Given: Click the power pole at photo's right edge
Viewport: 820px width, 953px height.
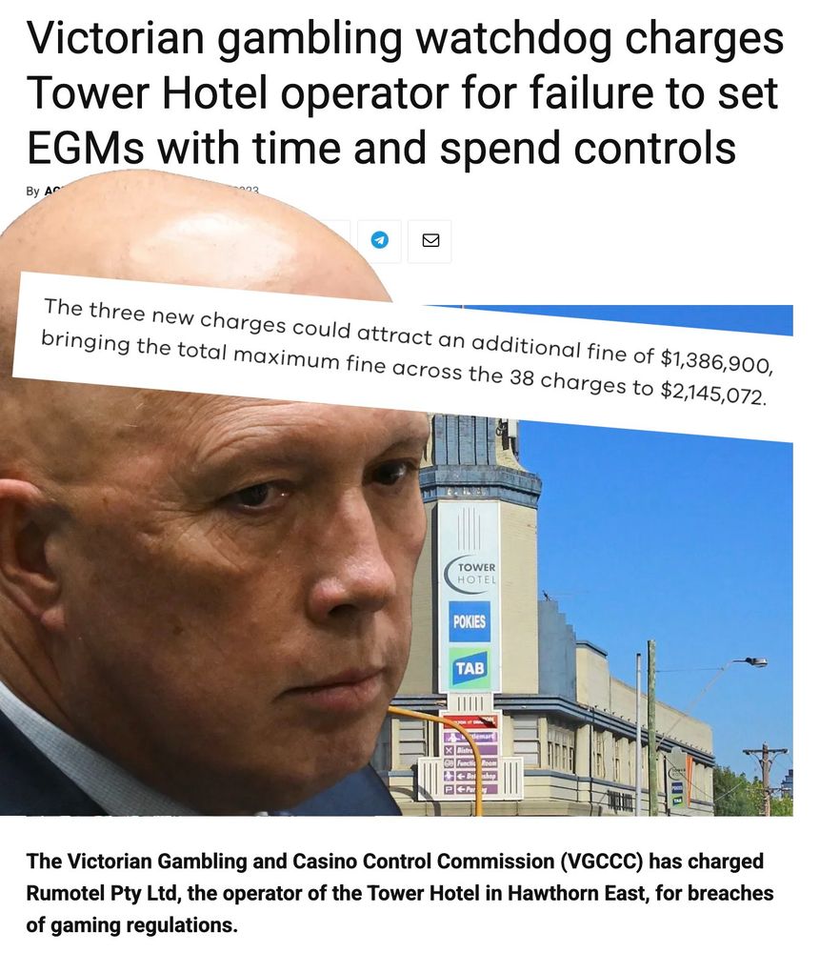Looking at the screenshot, I should click(x=766, y=780).
